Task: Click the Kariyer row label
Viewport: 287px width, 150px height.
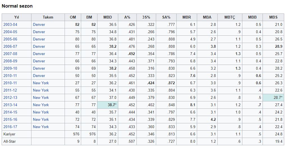Action: point(9,134)
